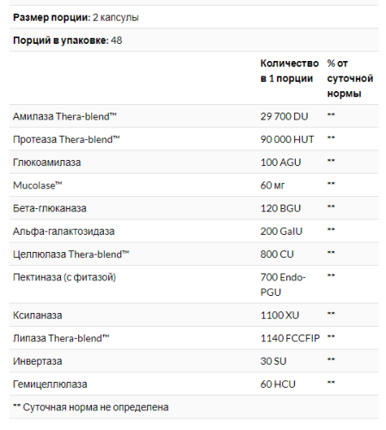The width and height of the screenshot is (386, 430).
Task: Click the 'Бета-глюканаза' ingredient name
Action: coord(50,208)
